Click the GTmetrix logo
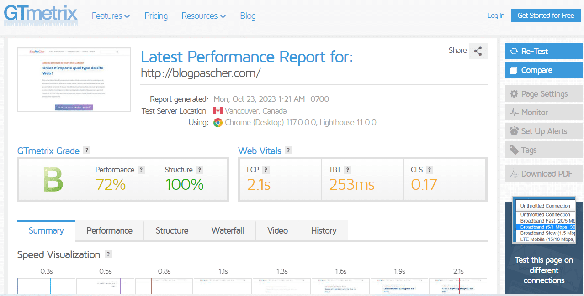The height and width of the screenshot is (296, 584). pos(41,15)
